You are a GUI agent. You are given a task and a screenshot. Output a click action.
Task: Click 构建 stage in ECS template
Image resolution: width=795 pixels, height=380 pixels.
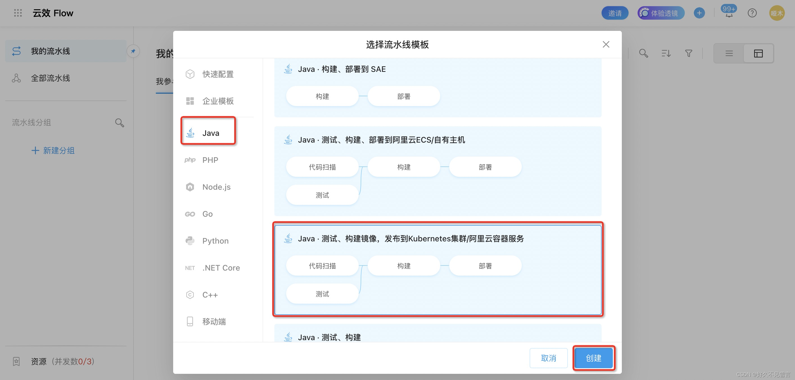404,167
